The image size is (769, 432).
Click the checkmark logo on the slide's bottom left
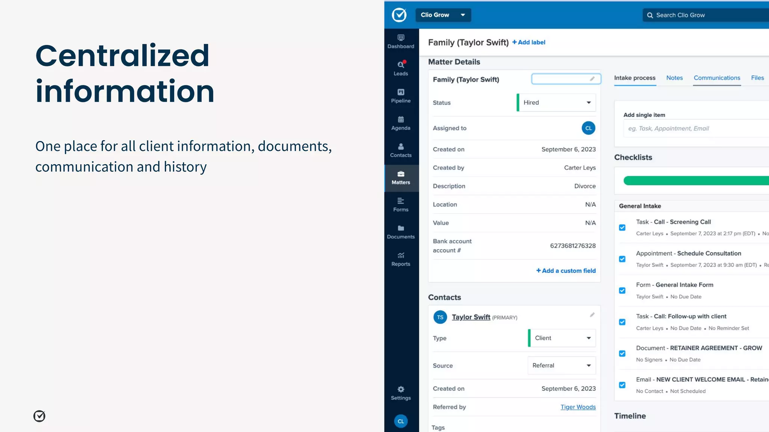point(39,416)
